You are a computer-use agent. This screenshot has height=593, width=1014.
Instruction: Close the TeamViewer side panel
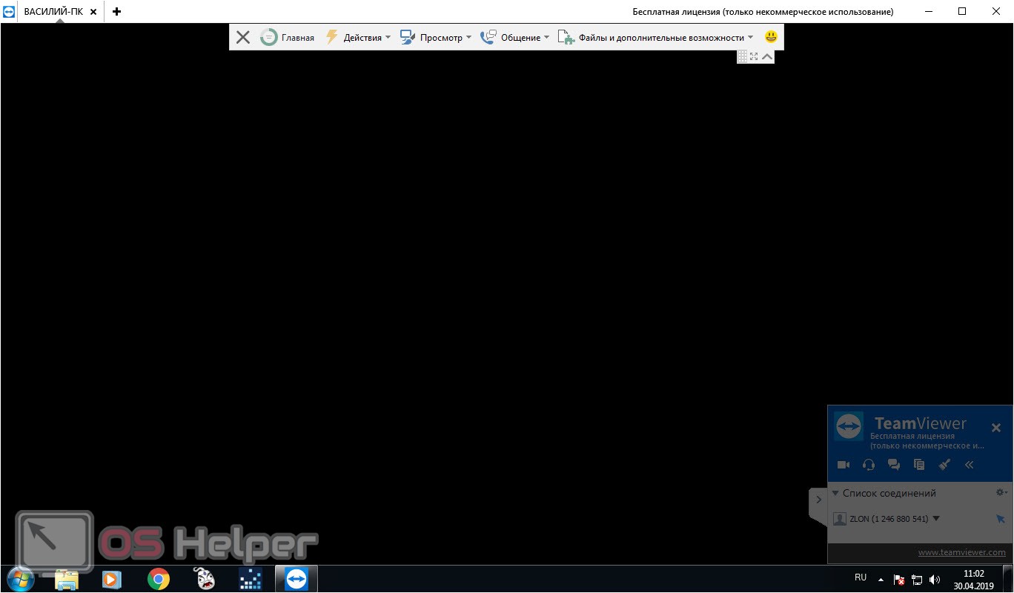[996, 428]
